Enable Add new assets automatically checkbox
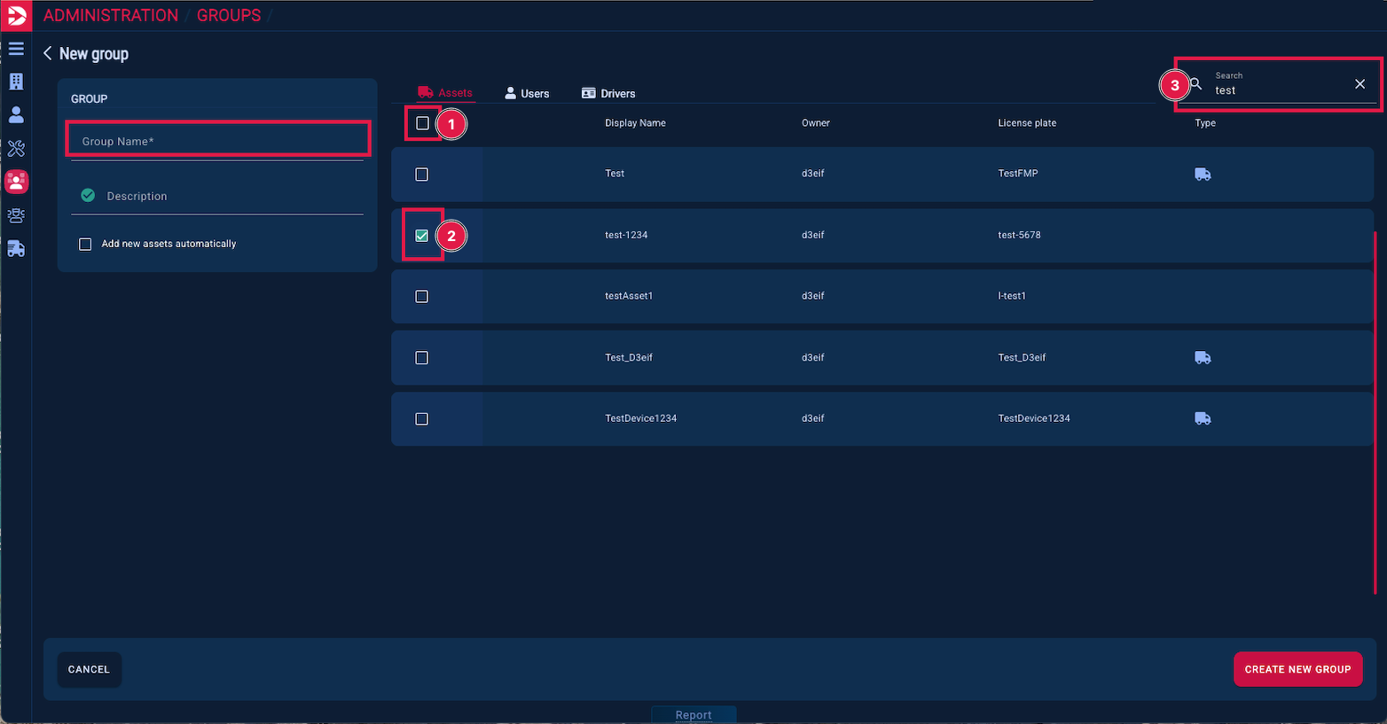This screenshot has width=1387, height=724. pyautogui.click(x=85, y=244)
